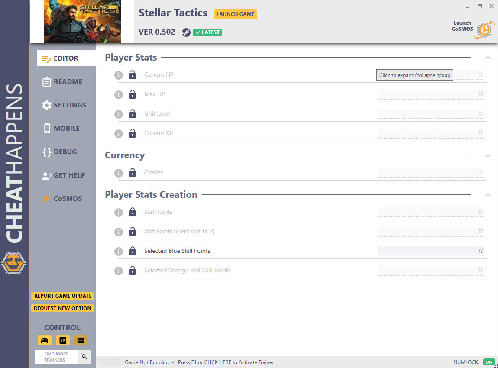Click the Stat Points Spent value field

click(431, 232)
